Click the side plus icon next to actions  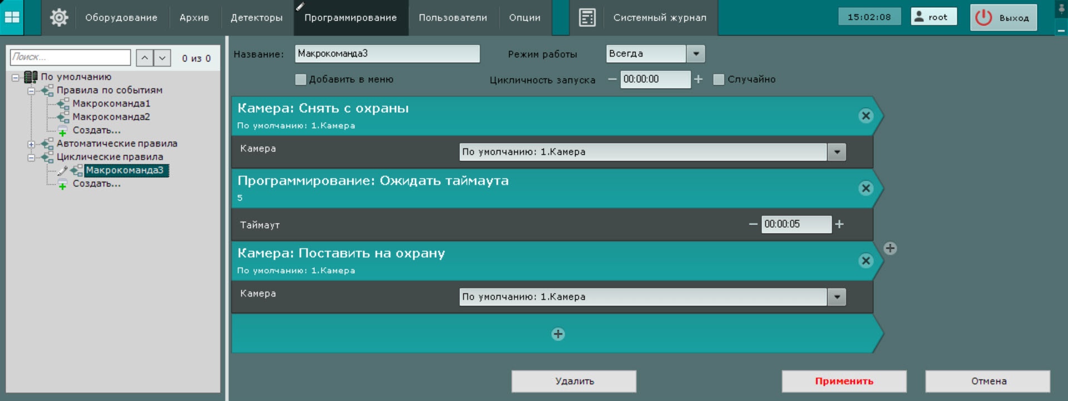click(890, 248)
